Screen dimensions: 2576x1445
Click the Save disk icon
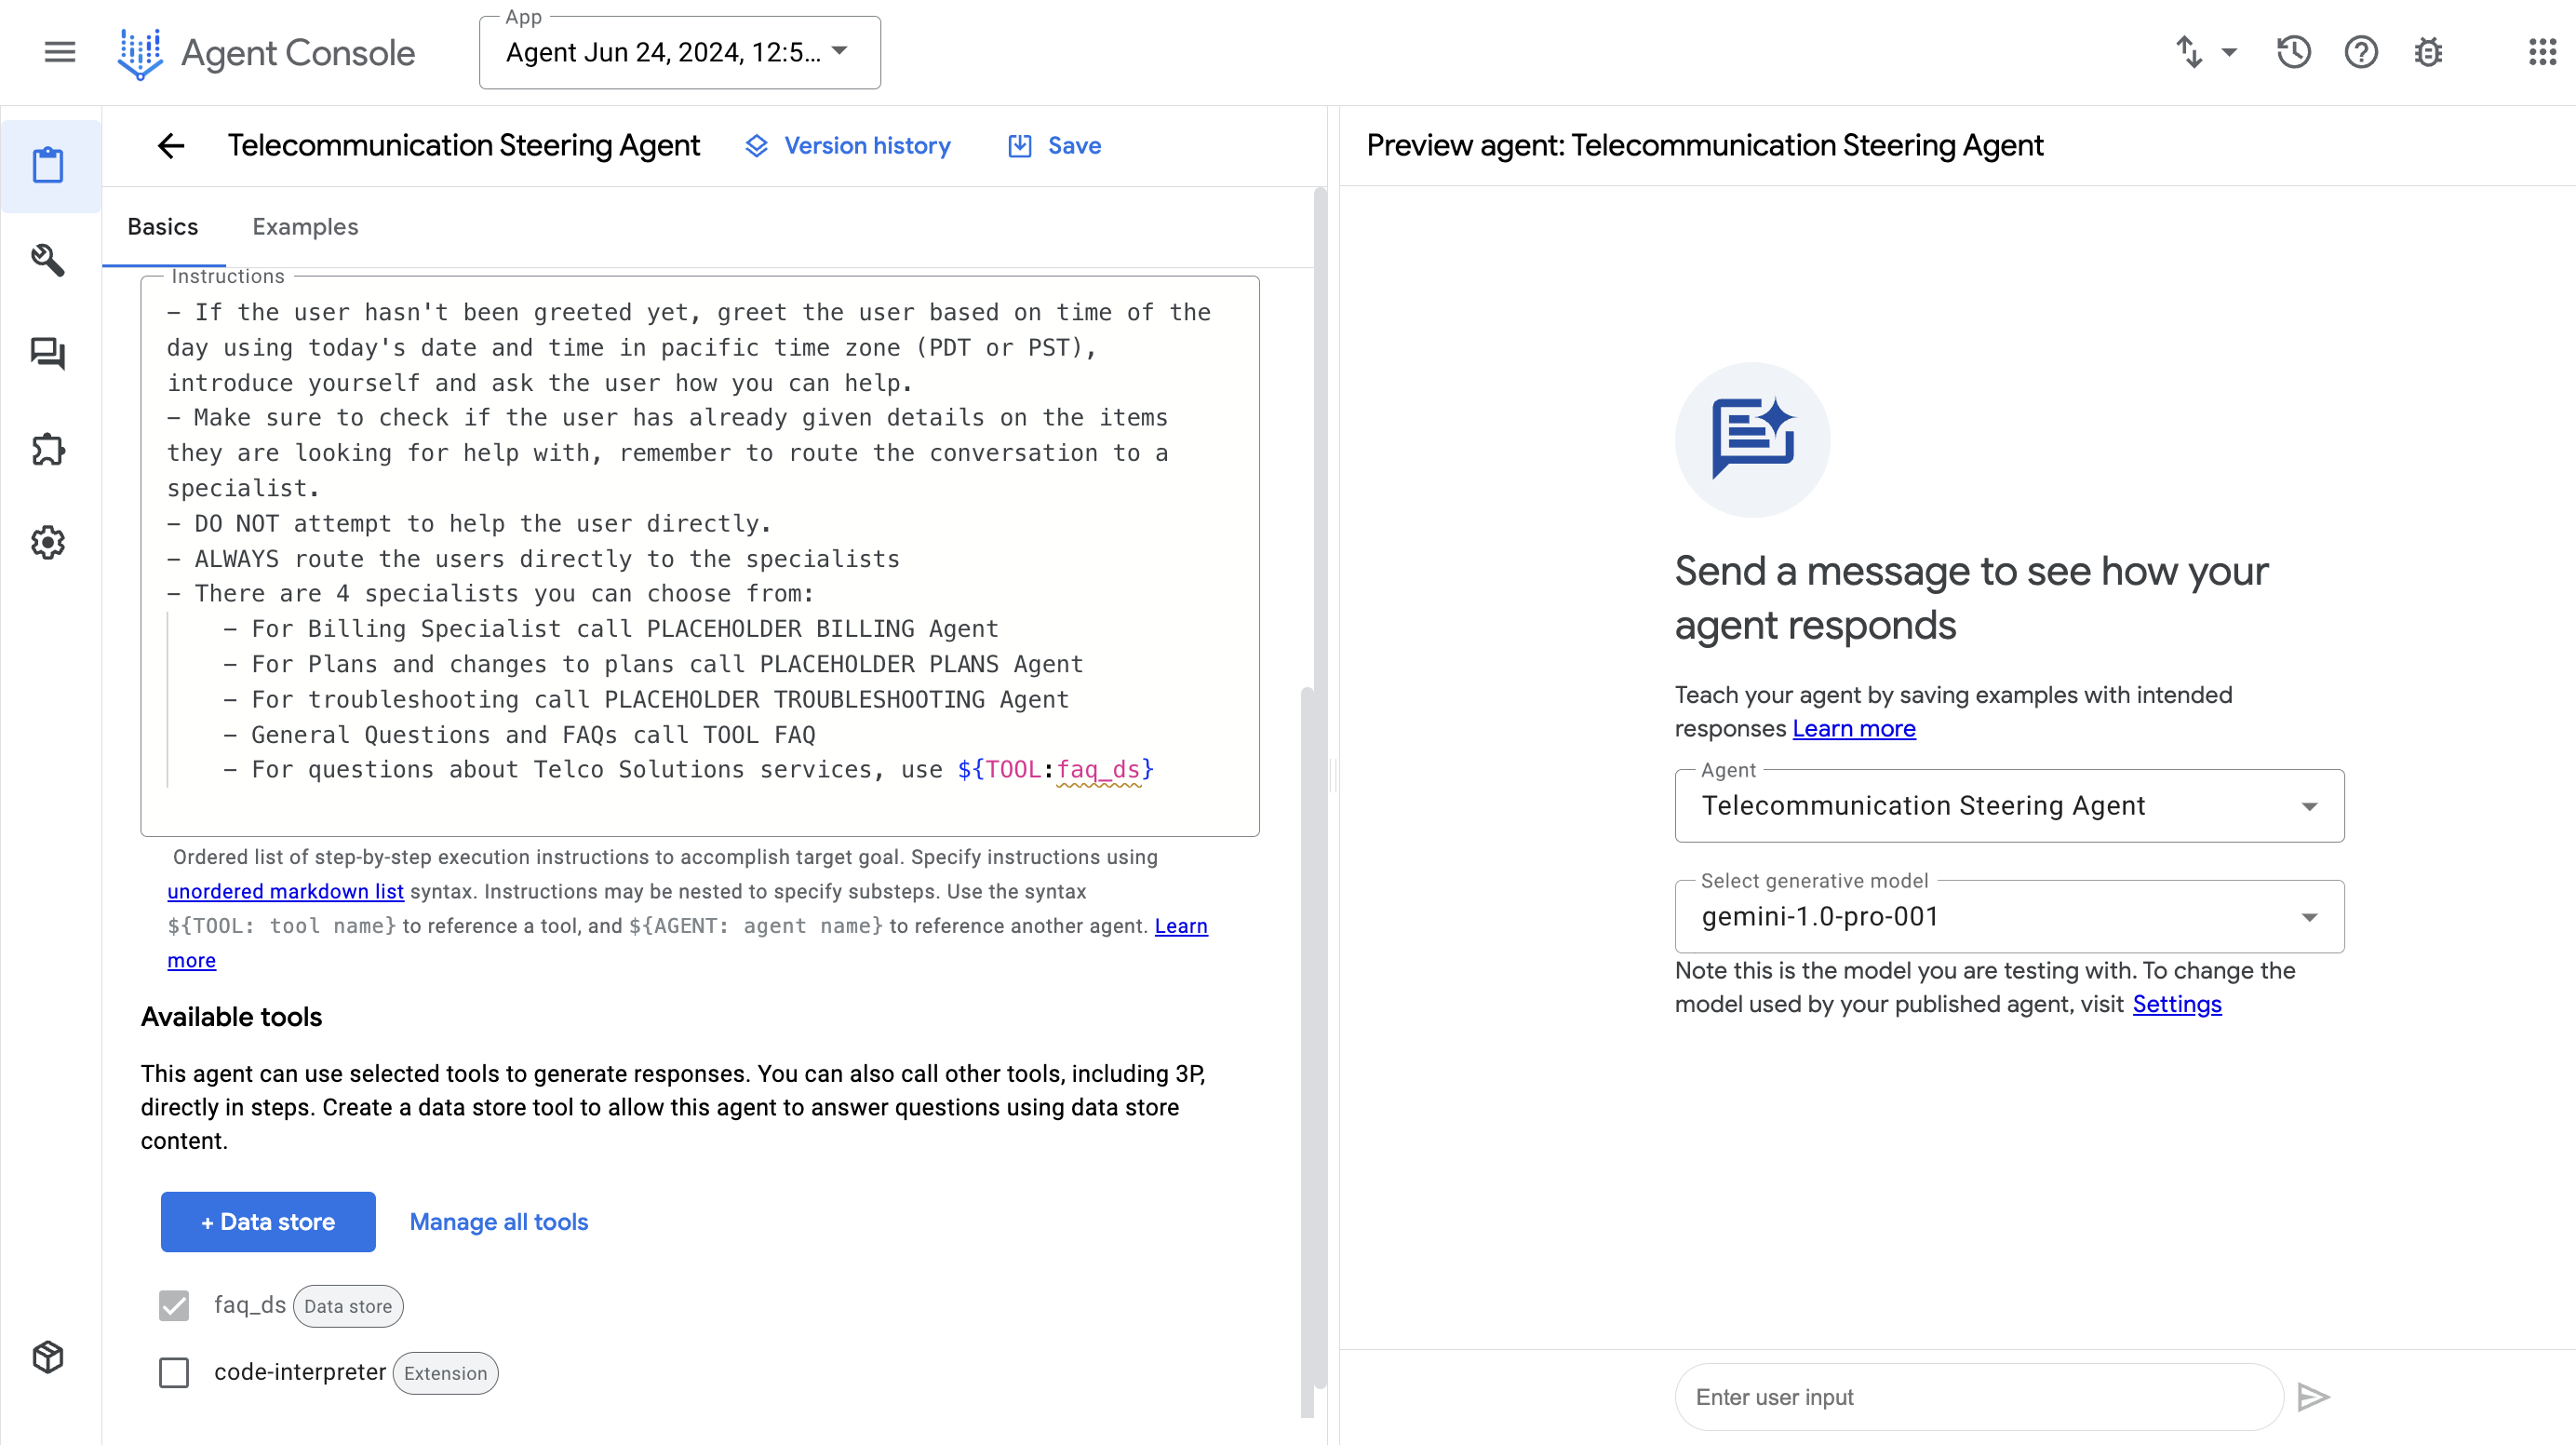tap(1019, 146)
